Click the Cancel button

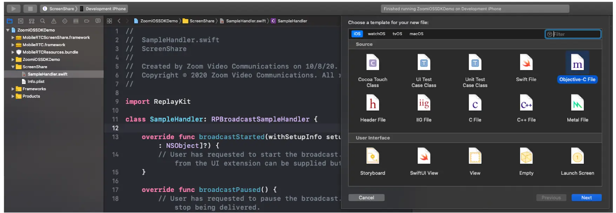tap(366, 198)
